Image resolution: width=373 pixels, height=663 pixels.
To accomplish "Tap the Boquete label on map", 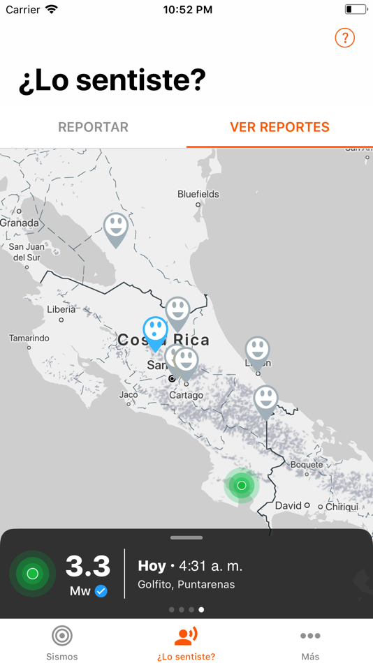I will click(x=307, y=465).
